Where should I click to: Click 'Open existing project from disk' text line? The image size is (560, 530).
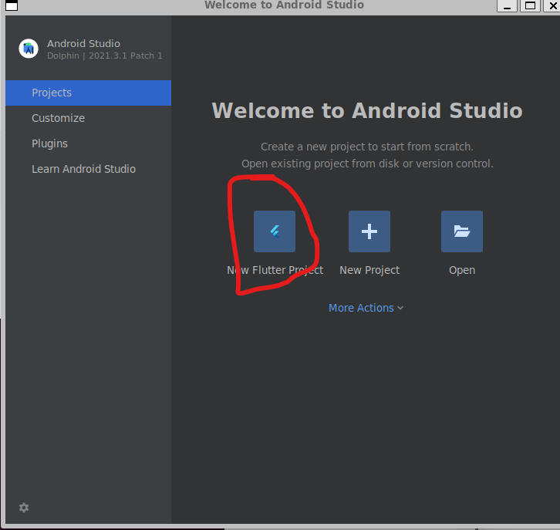coord(367,164)
